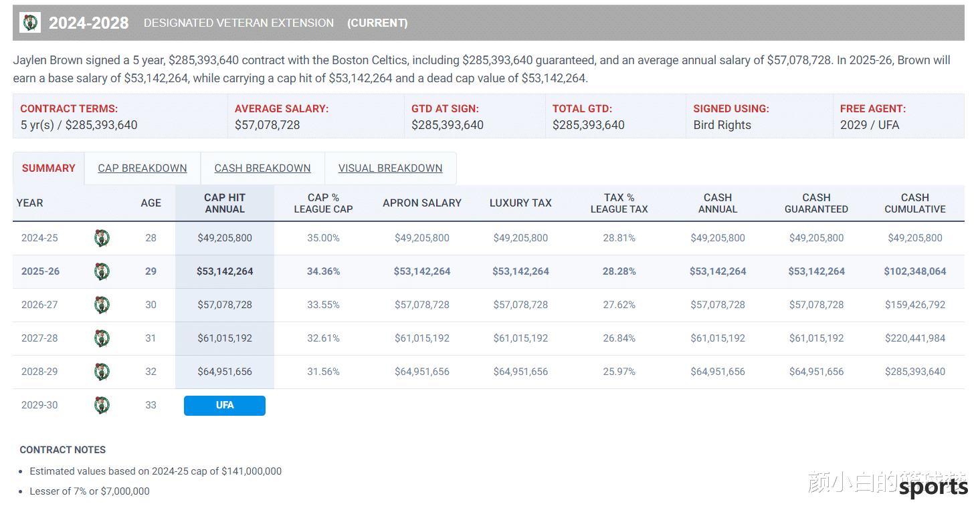Screen dimensions: 978x508
Task: Click the TAX % LEAGUE TAX column header
Action: [x=619, y=203]
